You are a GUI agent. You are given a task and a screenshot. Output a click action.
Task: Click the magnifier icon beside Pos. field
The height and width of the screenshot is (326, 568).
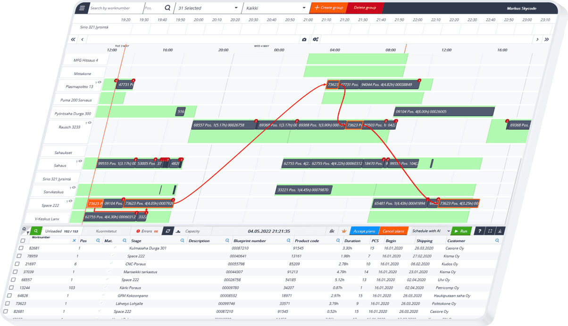(167, 8)
